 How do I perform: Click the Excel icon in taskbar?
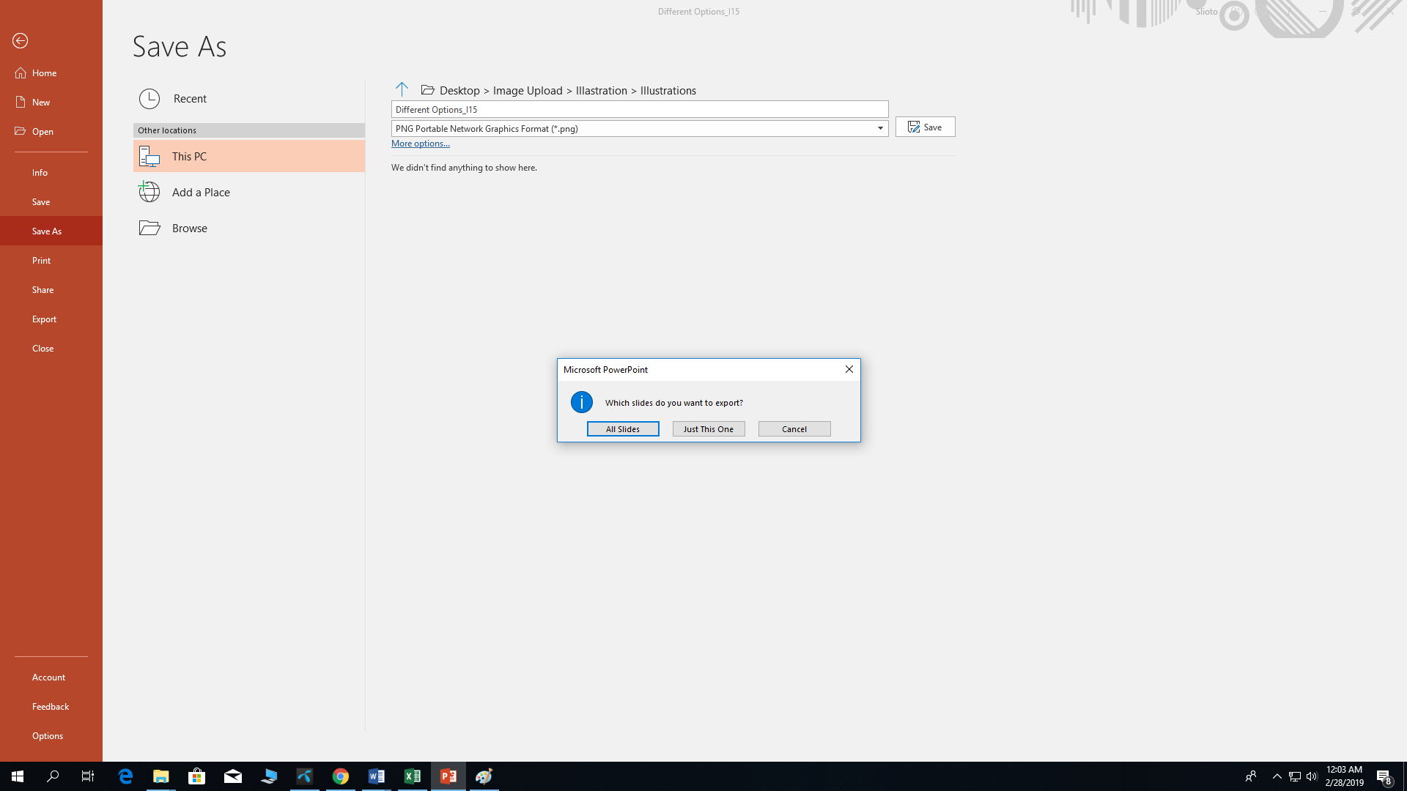413,776
